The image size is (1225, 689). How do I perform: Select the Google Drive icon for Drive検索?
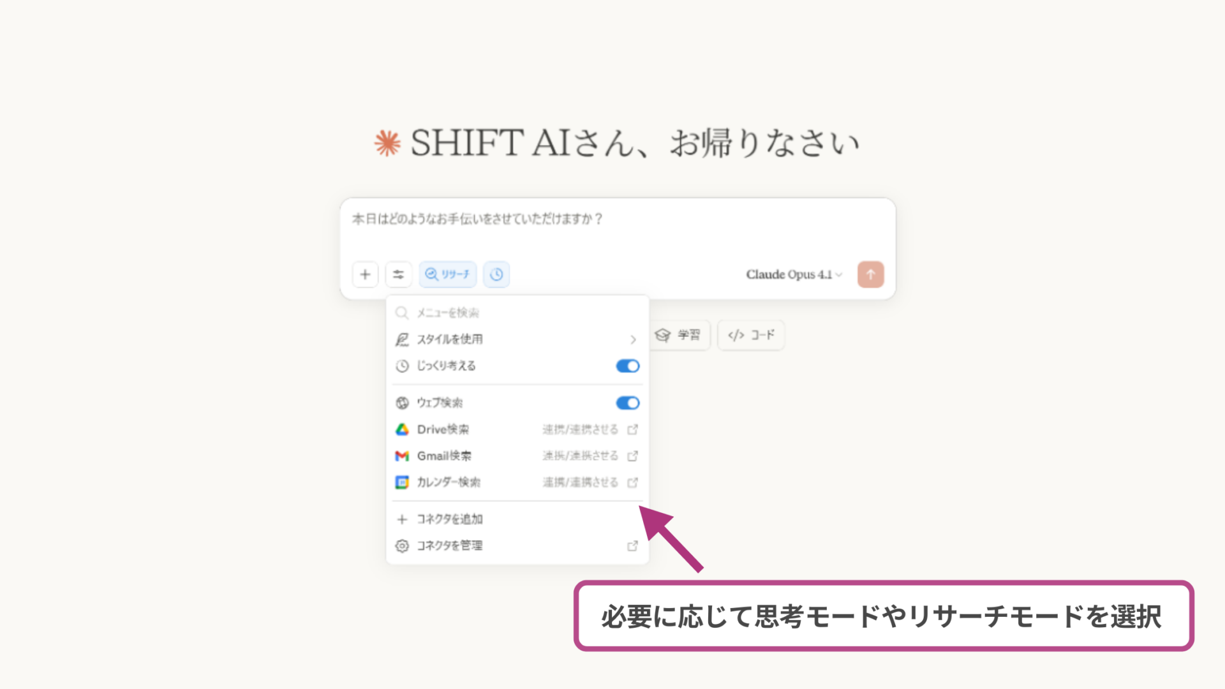(x=402, y=429)
